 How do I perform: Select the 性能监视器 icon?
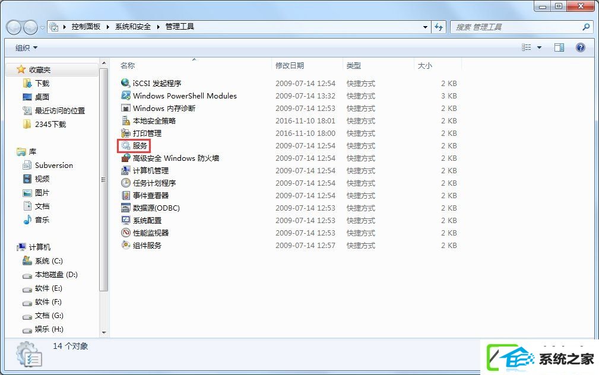click(126, 233)
